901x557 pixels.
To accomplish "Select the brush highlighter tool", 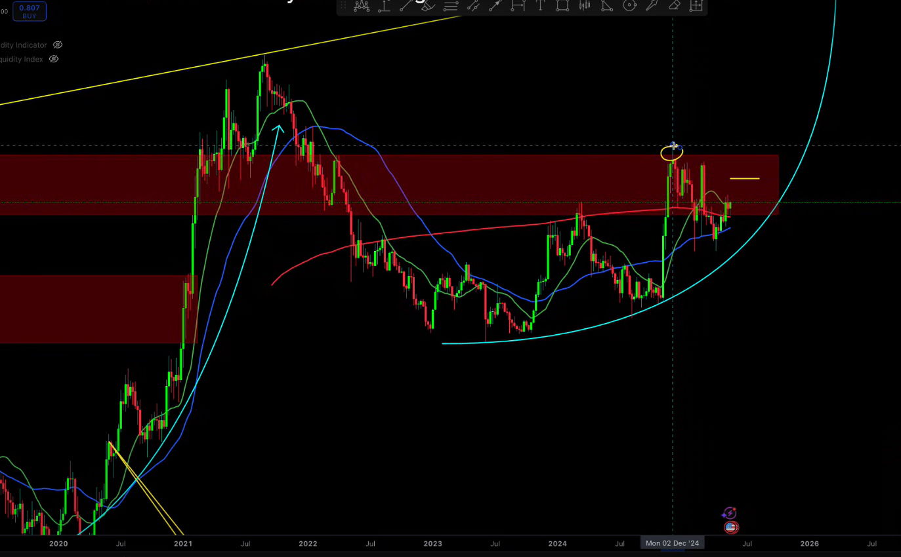I will [x=428, y=6].
